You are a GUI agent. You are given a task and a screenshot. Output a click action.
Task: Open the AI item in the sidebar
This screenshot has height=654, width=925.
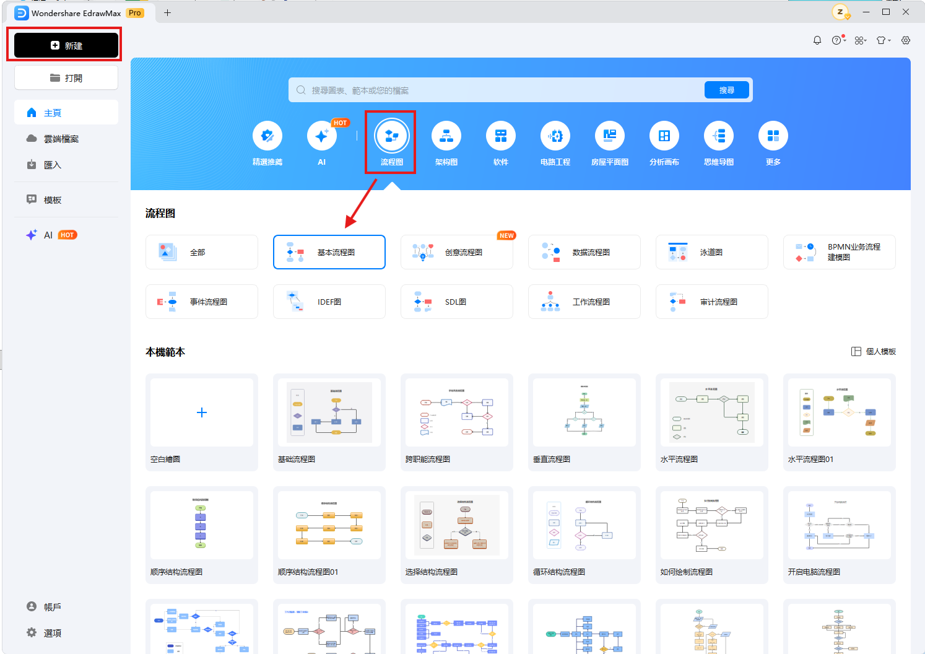pyautogui.click(x=66, y=235)
